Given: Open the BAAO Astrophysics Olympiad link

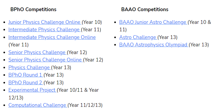Looking at the screenshot, I should (x=154, y=45).
